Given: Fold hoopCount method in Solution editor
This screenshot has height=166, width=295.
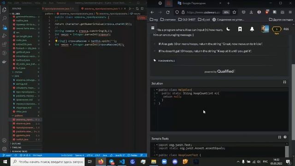Looking at the screenshot, I should tap(157, 93).
